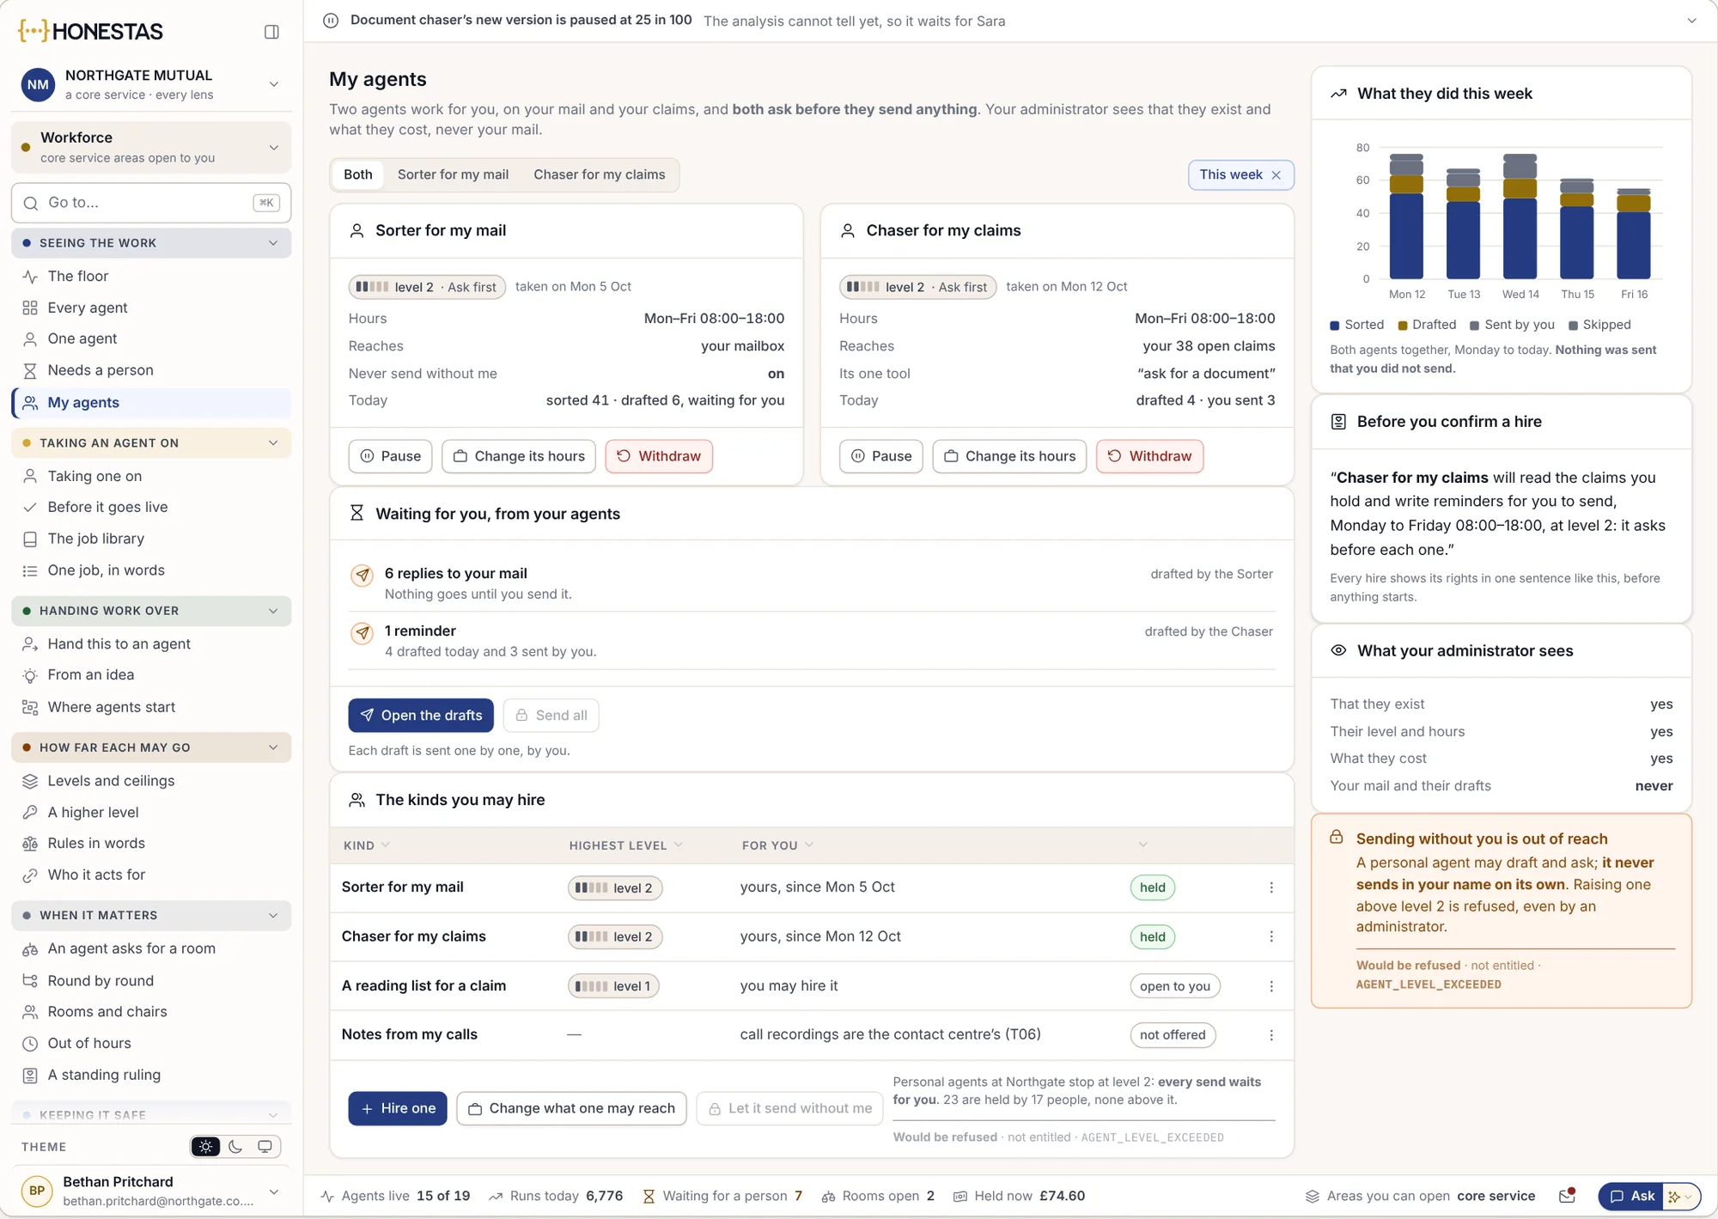1718x1219 pixels.
Task: Switch to light theme
Action: [205, 1147]
